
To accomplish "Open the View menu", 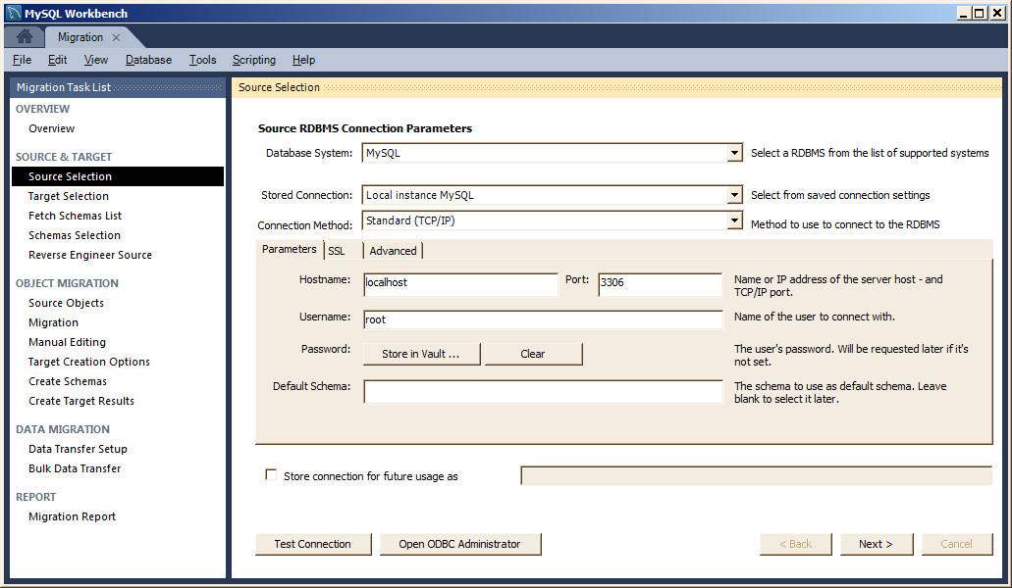I will [x=95, y=60].
